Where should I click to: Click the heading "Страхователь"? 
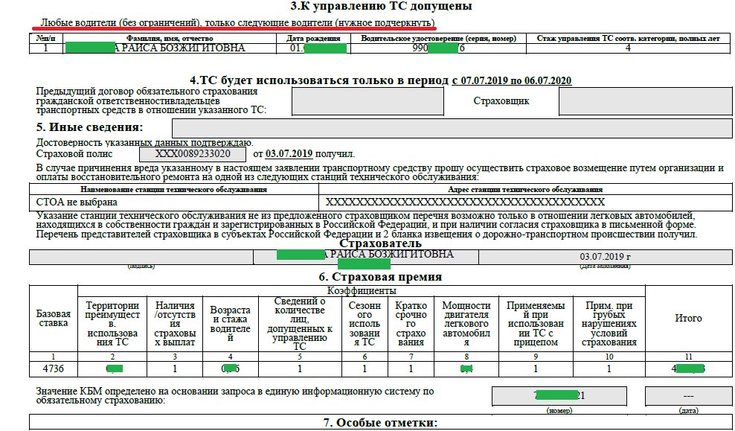tap(380, 244)
